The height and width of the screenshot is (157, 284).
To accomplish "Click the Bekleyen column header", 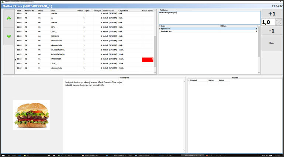I will coord(98,11).
